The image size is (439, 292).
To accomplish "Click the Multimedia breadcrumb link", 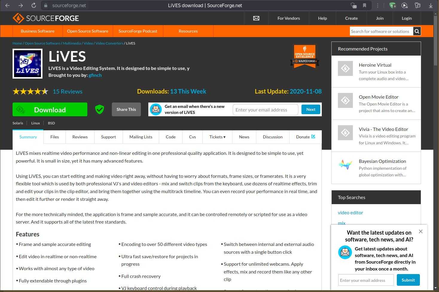I will [72, 43].
